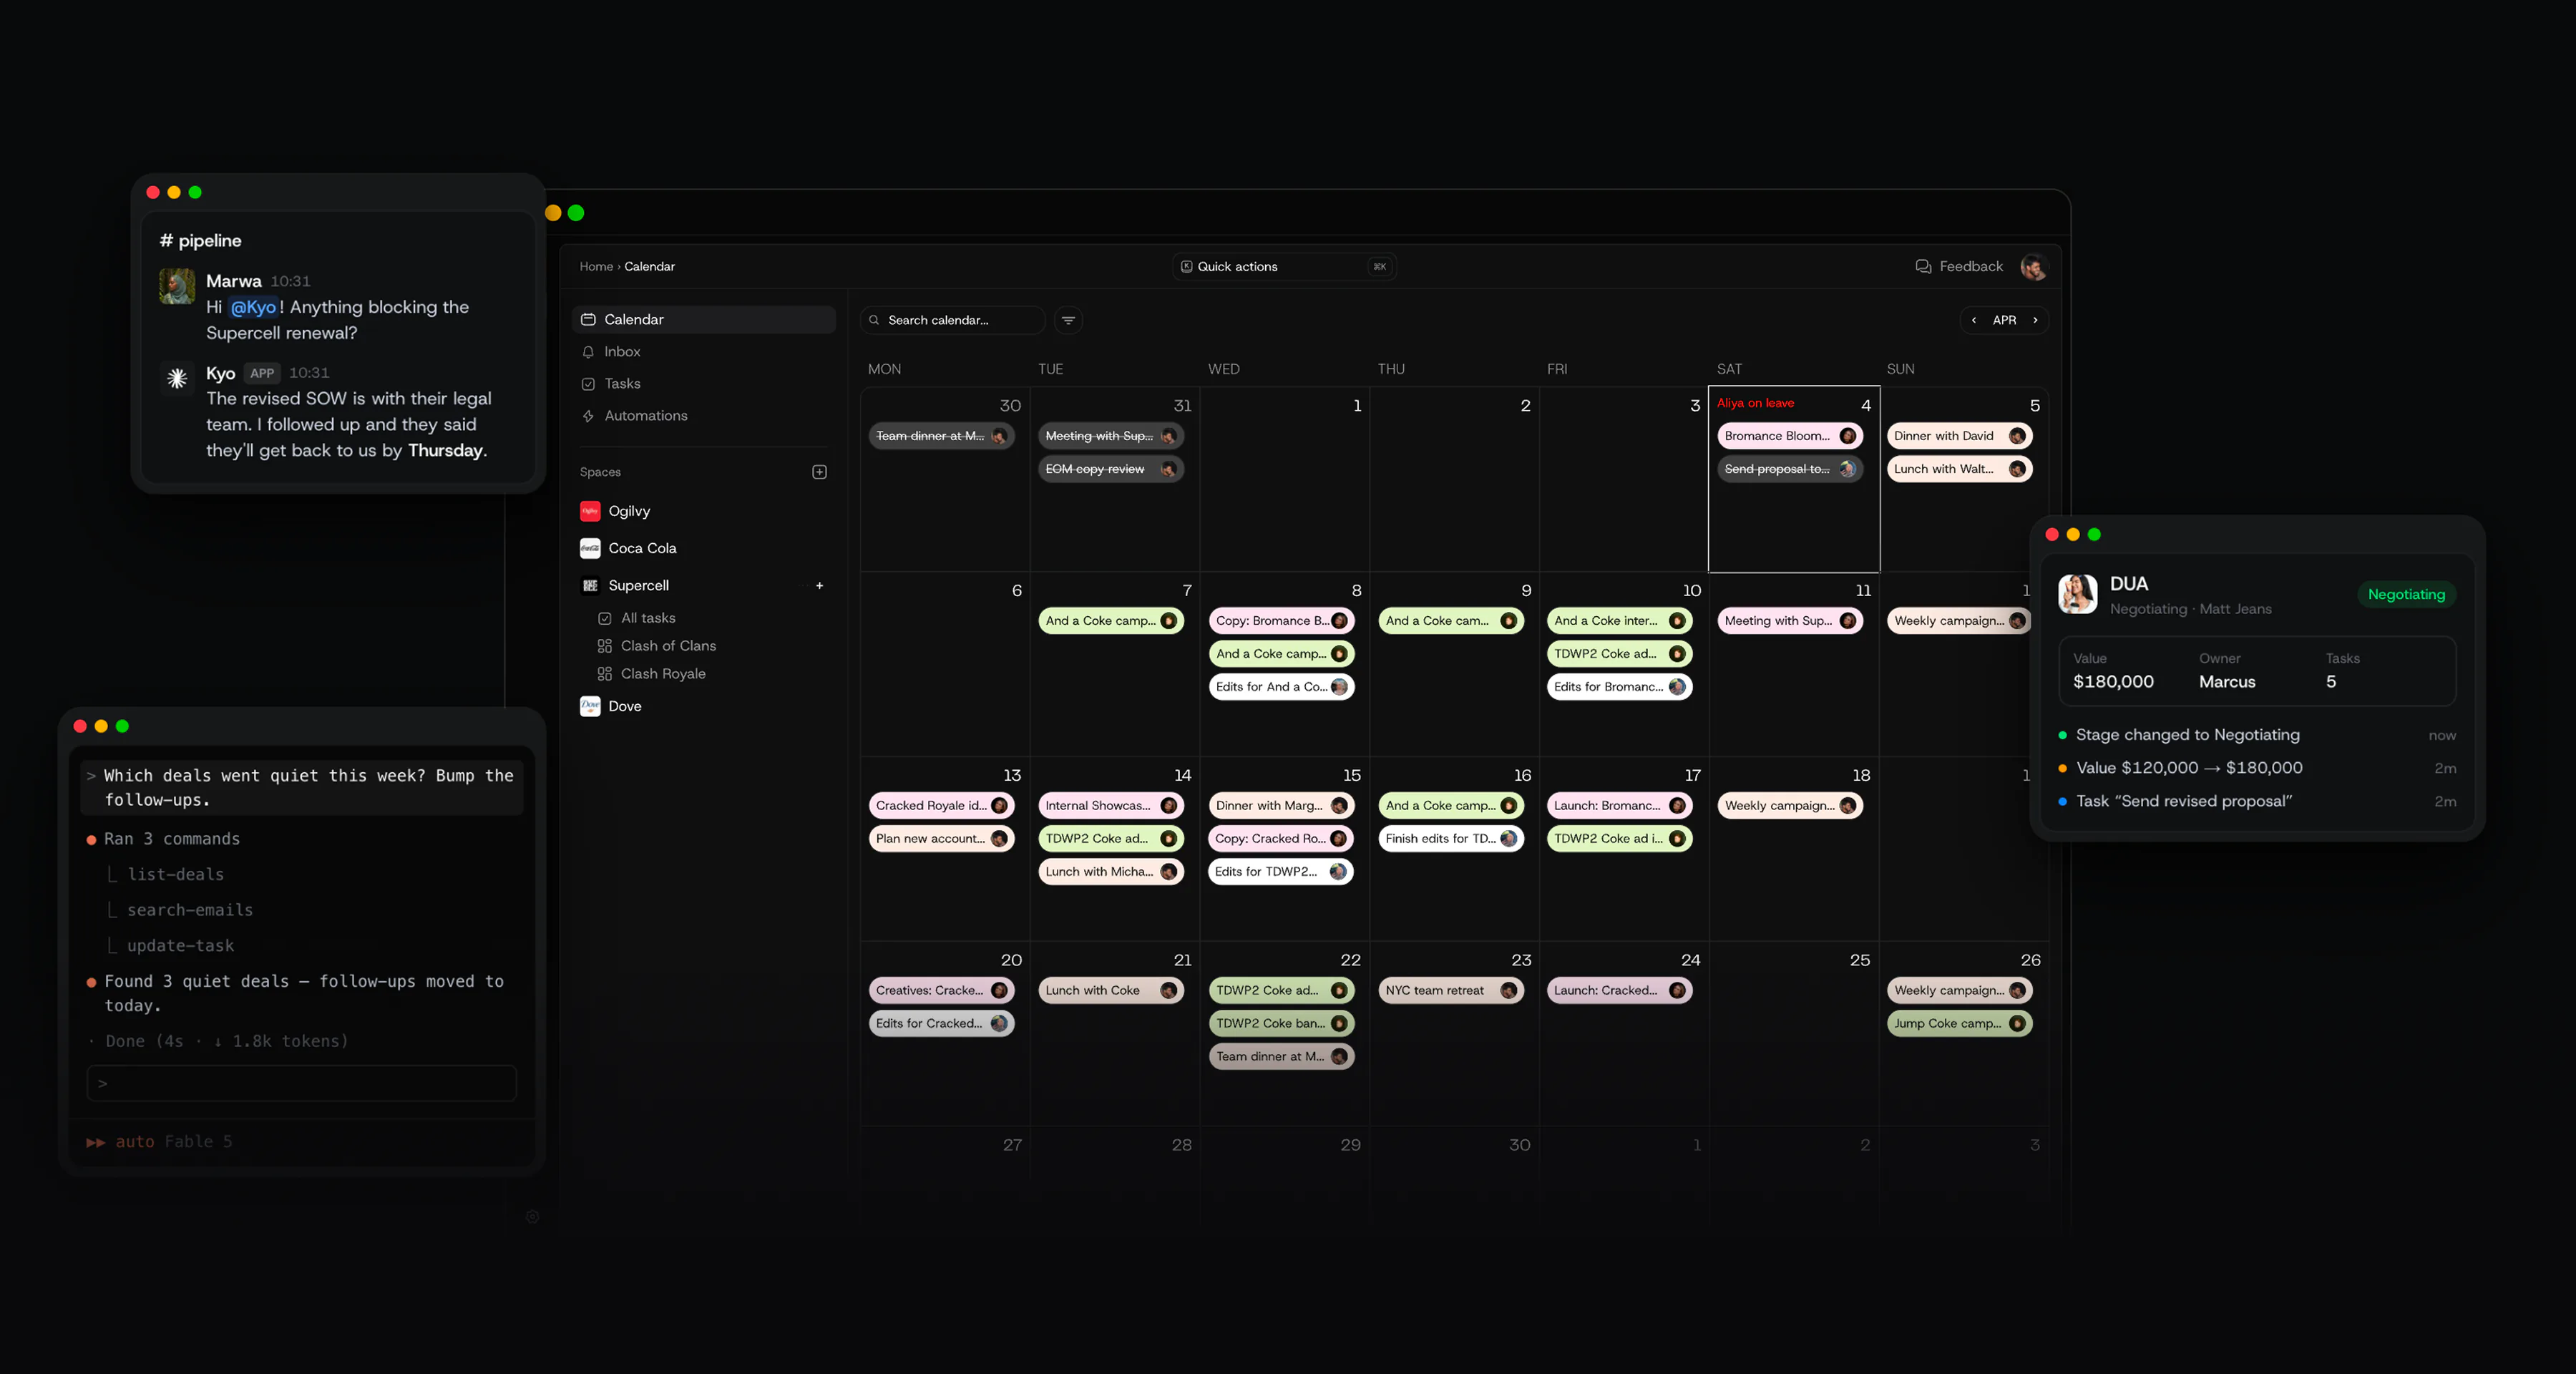Open Finish edits for TD event
Image resolution: width=2576 pixels, height=1374 pixels.
click(x=1450, y=839)
